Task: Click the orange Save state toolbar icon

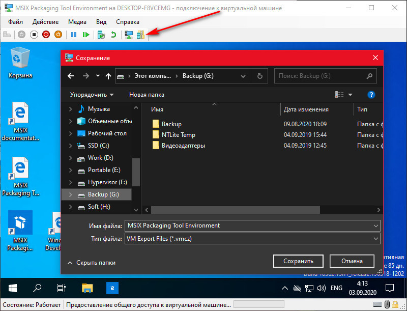Action: [58, 35]
